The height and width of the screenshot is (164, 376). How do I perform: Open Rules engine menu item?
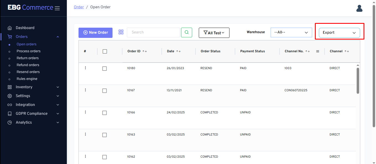[x=27, y=79]
